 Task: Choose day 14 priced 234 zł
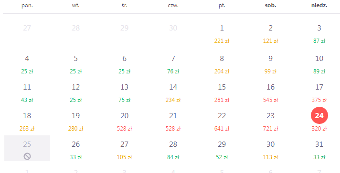click(173, 93)
